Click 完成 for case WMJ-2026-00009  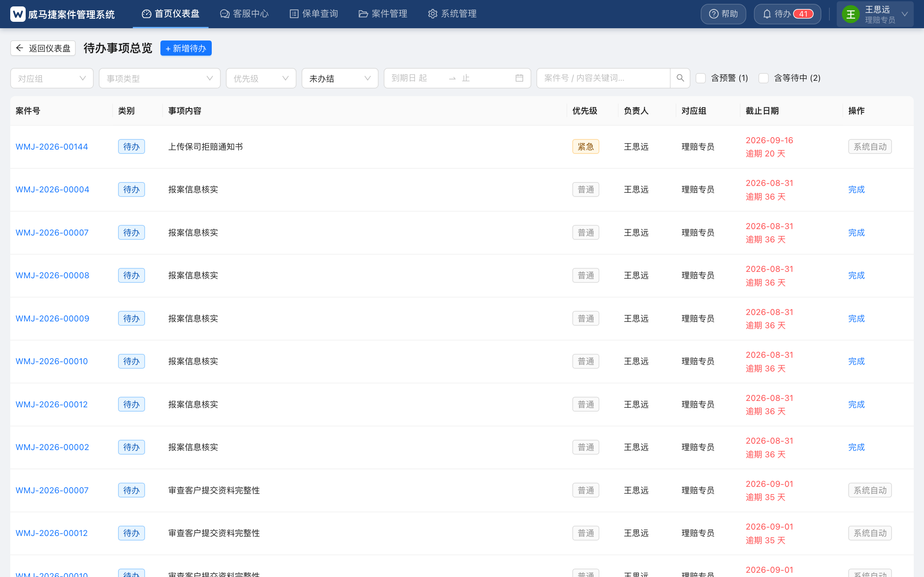point(856,318)
